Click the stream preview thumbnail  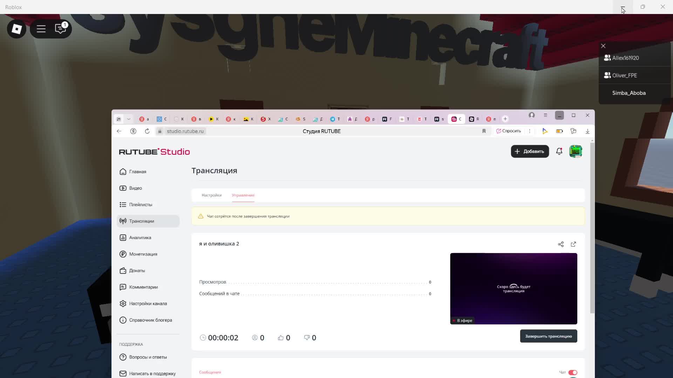point(514,288)
